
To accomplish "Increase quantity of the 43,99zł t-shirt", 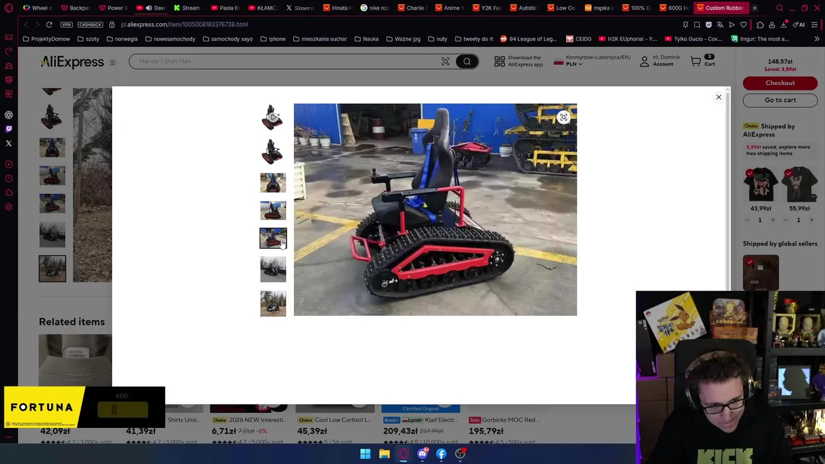I will [773, 220].
